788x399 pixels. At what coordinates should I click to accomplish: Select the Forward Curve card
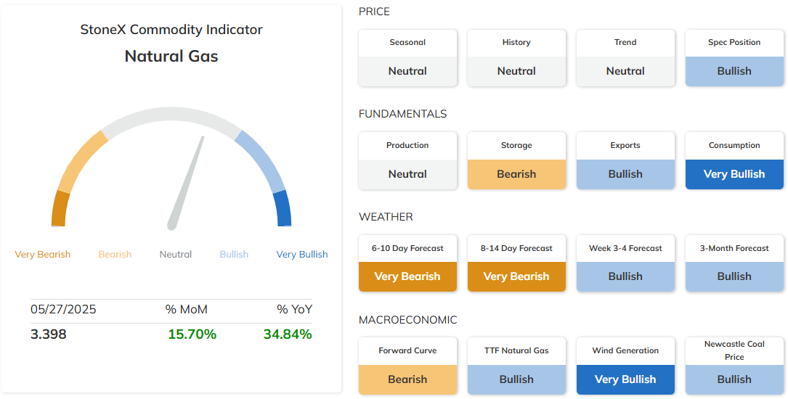coord(407,366)
